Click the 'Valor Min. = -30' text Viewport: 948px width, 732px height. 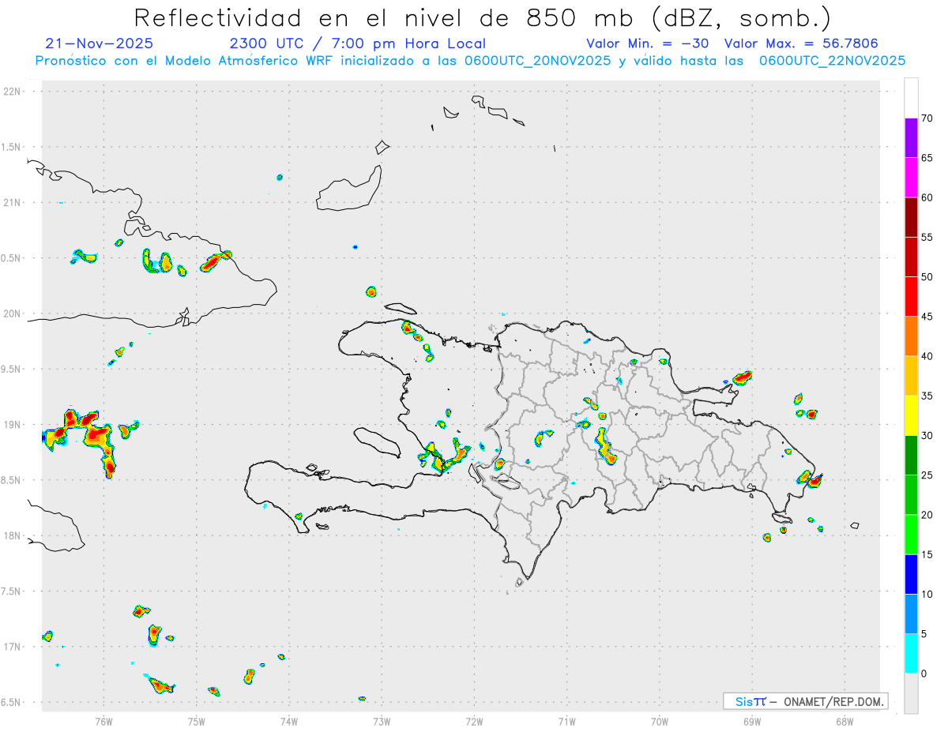coord(647,43)
